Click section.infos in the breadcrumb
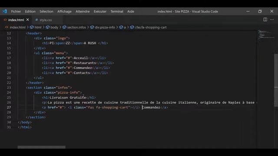The image size is (278, 156). 76,27
